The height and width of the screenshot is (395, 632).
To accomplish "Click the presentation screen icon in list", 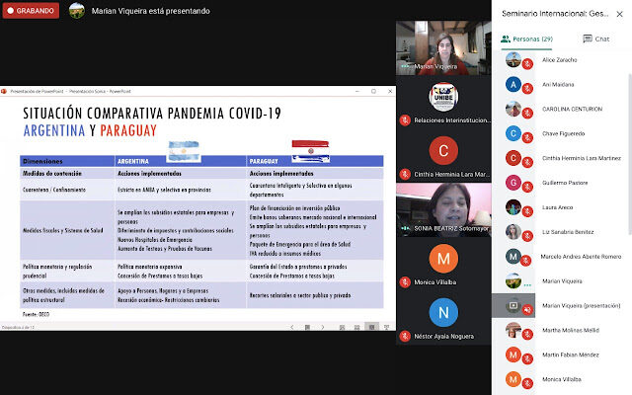I will [513, 305].
